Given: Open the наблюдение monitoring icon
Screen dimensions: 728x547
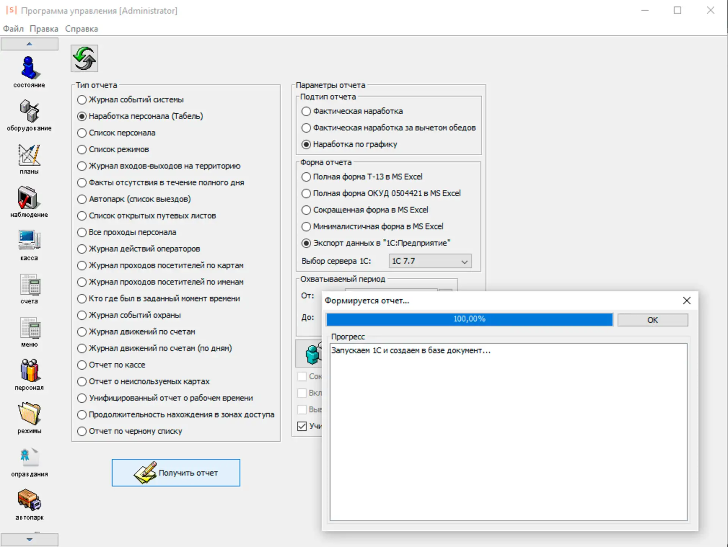Looking at the screenshot, I should (28, 198).
